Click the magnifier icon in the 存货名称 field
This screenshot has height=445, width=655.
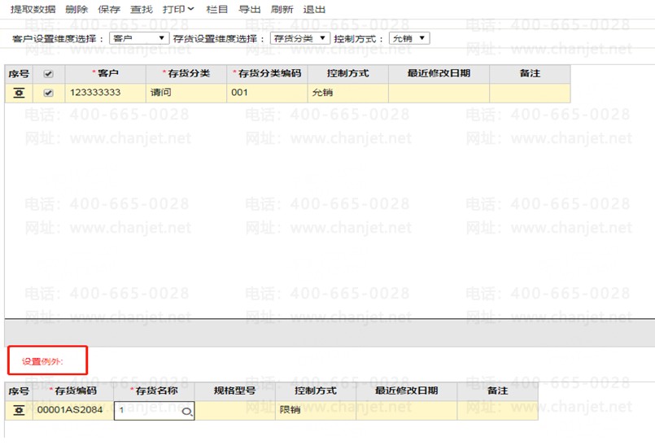pos(186,412)
